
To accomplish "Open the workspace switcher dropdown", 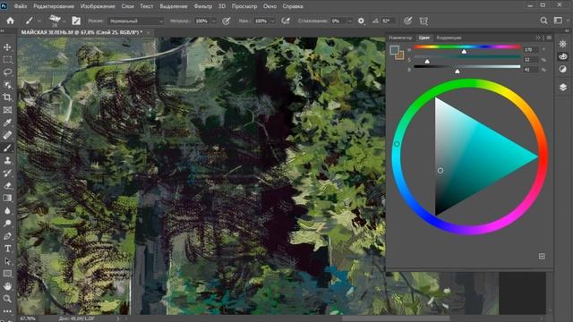I will click(560, 21).
